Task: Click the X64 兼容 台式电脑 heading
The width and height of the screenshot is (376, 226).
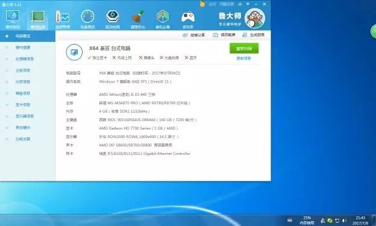Action: 110,48
